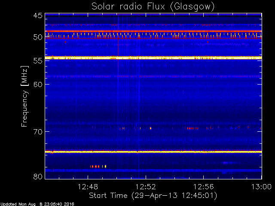275x206 pixels.
Task: Click the 13:00 time tick label
Action: (x=262, y=187)
